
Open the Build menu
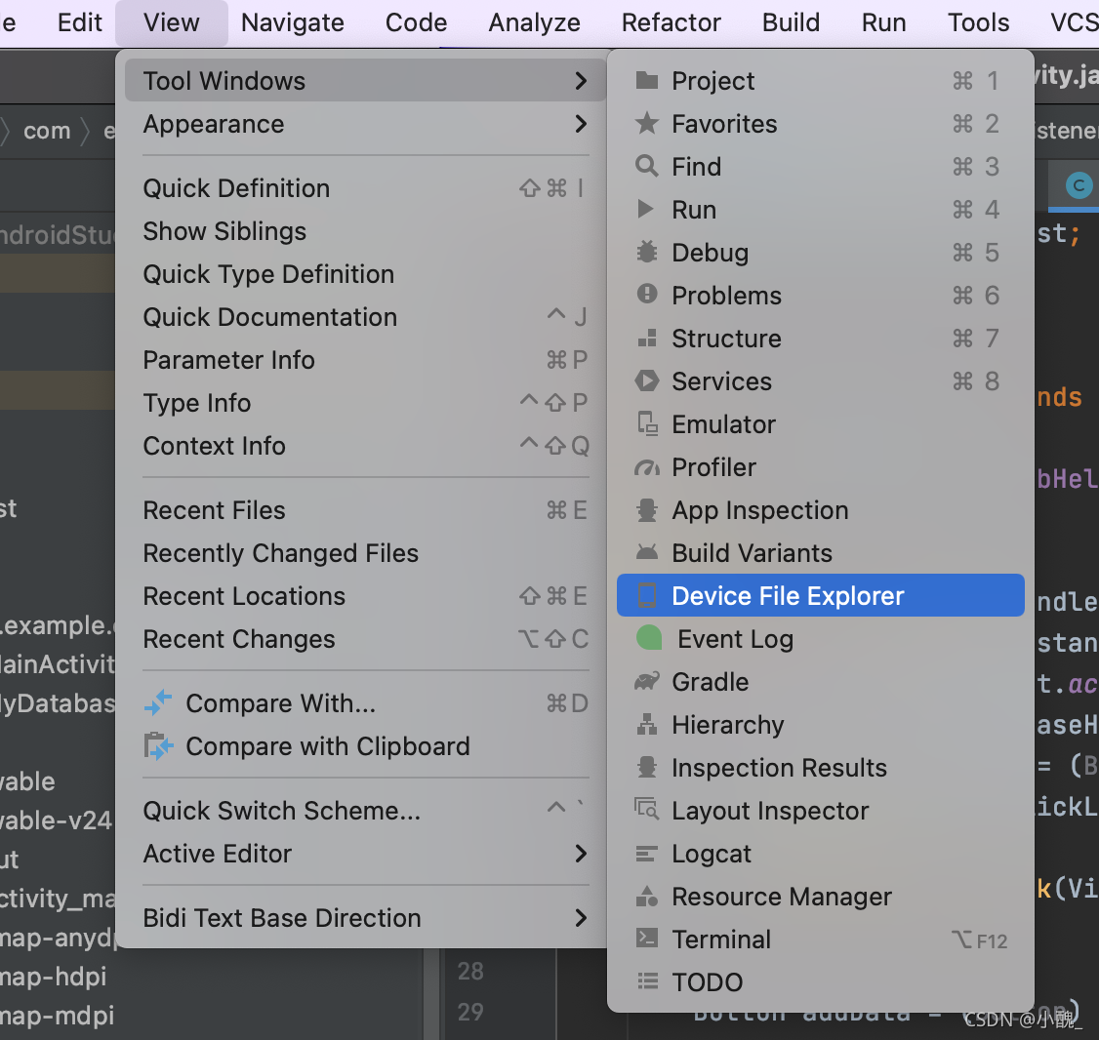pos(791,22)
